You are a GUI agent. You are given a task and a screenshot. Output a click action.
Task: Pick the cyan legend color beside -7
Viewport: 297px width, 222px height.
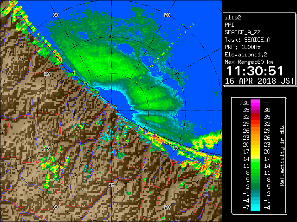tap(255, 208)
